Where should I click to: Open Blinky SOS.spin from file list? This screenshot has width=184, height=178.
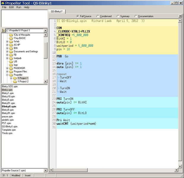point(10,86)
